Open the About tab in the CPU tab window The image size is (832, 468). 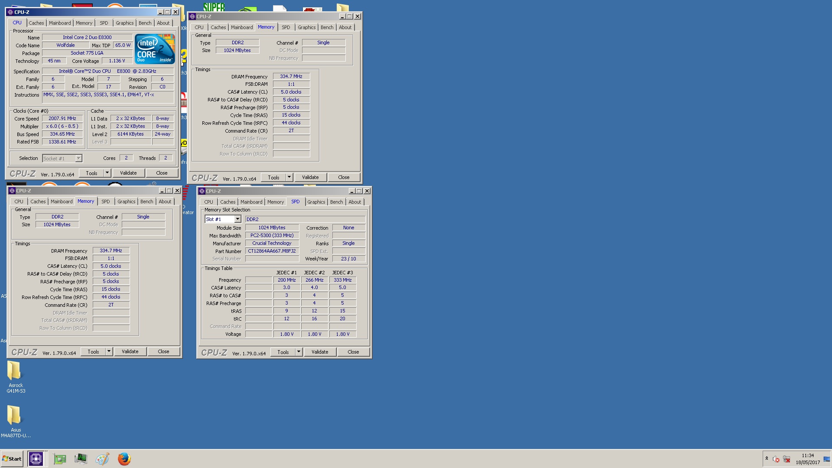(163, 23)
